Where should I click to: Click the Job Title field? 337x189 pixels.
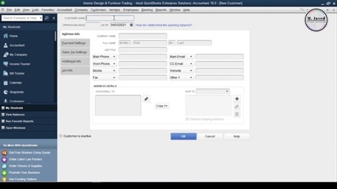(143, 50)
